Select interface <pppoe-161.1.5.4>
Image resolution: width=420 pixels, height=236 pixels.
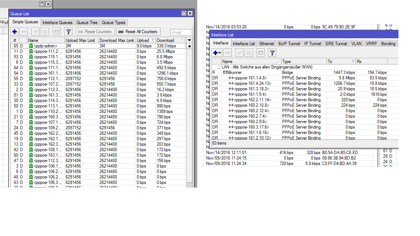[304, 94]
